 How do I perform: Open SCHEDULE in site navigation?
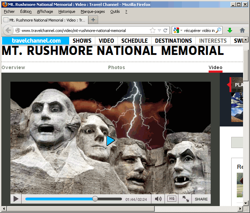point(135,41)
